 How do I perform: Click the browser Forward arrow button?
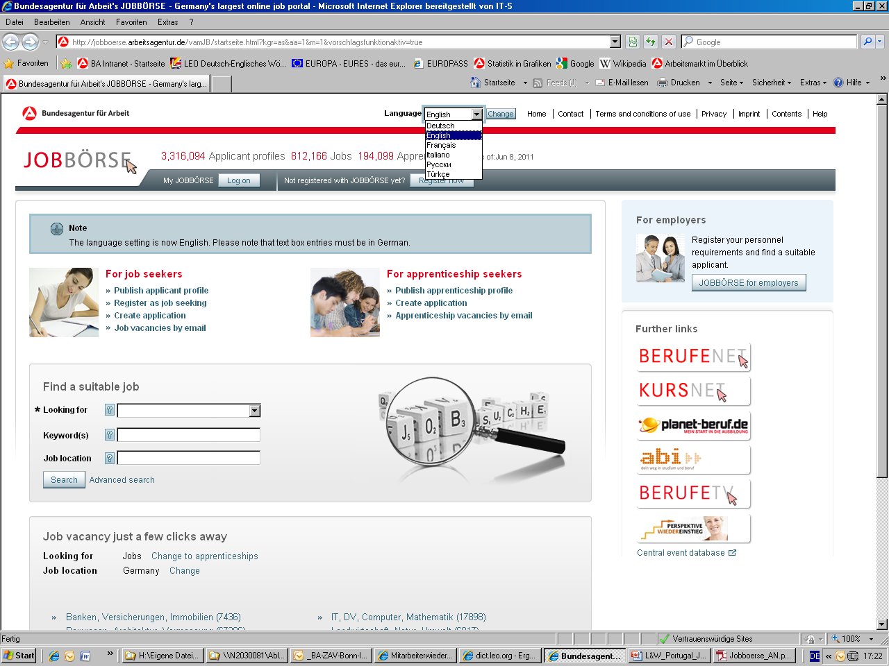(30, 42)
